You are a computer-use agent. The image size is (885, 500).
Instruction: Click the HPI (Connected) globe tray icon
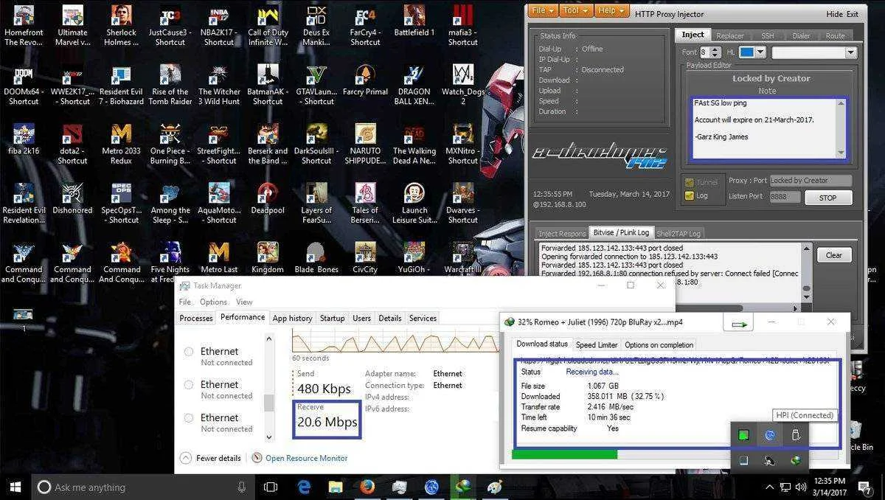(x=769, y=435)
